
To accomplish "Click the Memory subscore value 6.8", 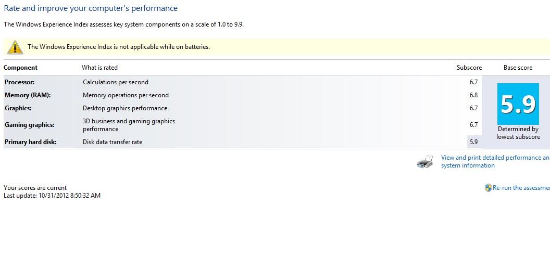I will [473, 95].
